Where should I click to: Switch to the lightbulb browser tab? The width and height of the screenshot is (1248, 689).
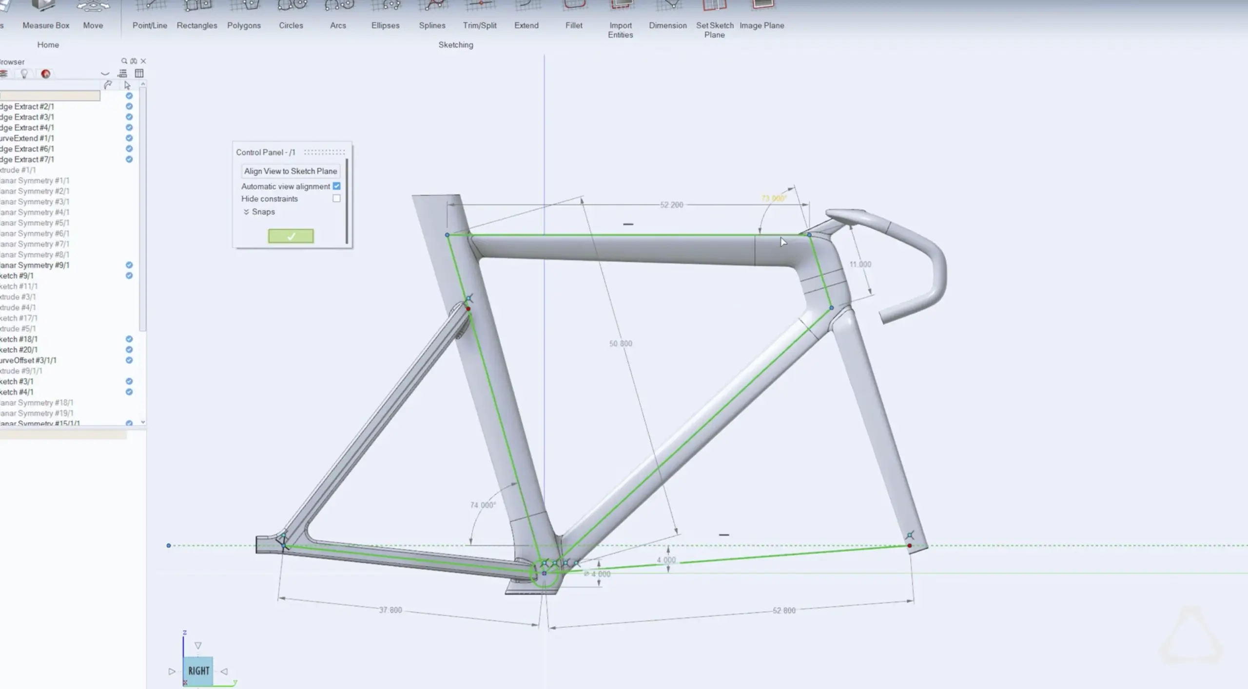[x=24, y=74]
